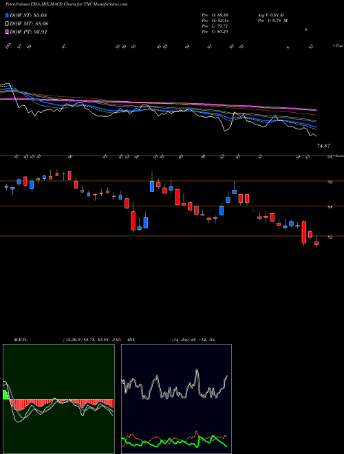Click the magenta DOW PT legend swatch
Screen dimensions: 344x454
7,32
